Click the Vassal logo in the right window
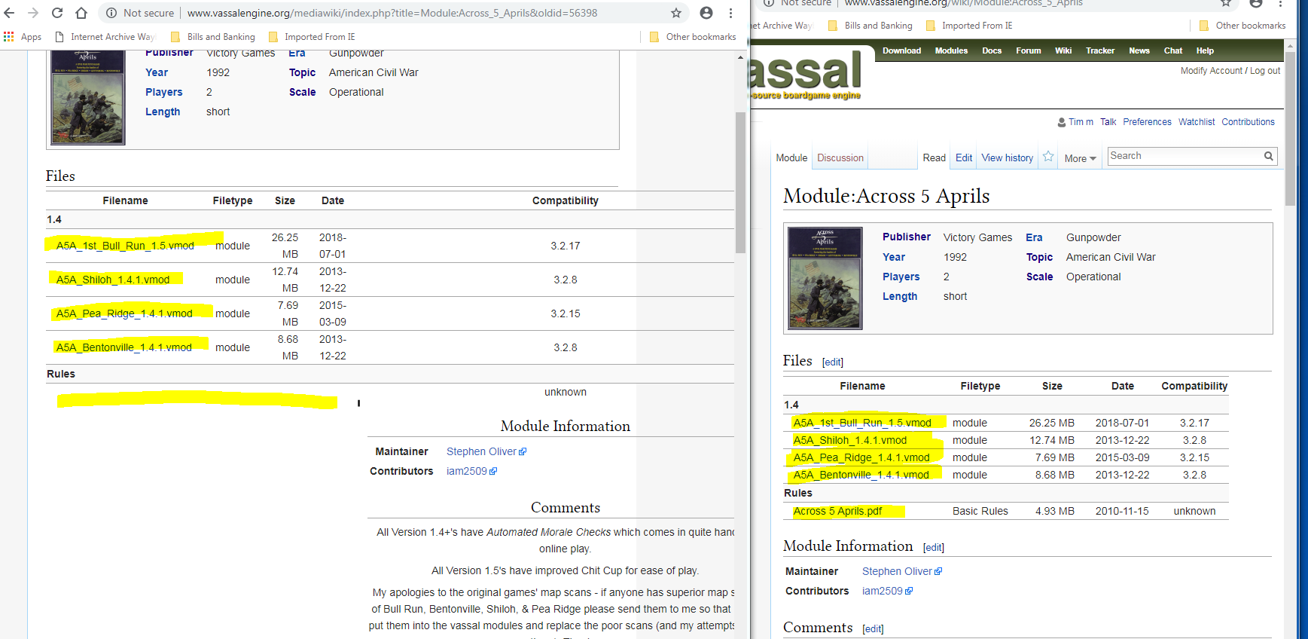 point(806,74)
